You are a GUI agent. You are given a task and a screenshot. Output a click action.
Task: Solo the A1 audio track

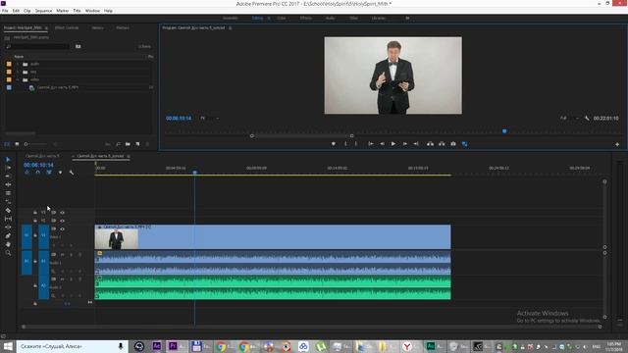pos(71,255)
